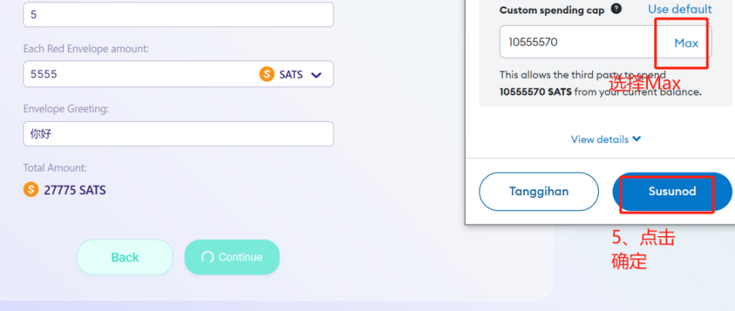This screenshot has height=311, width=735.
Task: Click the bold 10555570 SATS text in description
Action: (x=535, y=92)
